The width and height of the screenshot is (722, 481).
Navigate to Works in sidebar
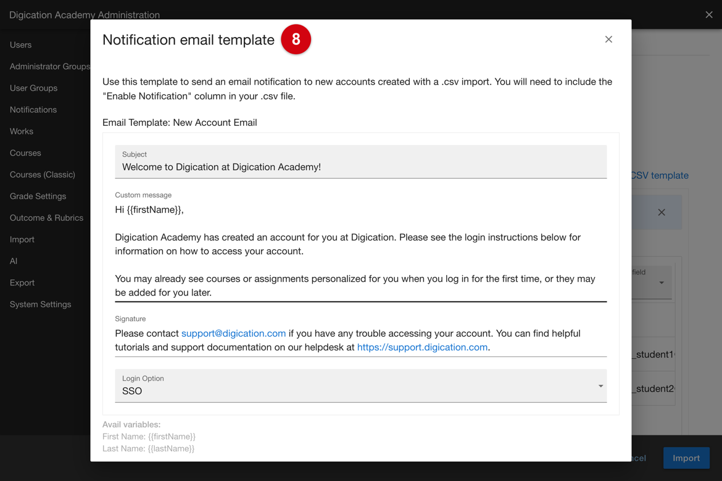click(x=22, y=131)
